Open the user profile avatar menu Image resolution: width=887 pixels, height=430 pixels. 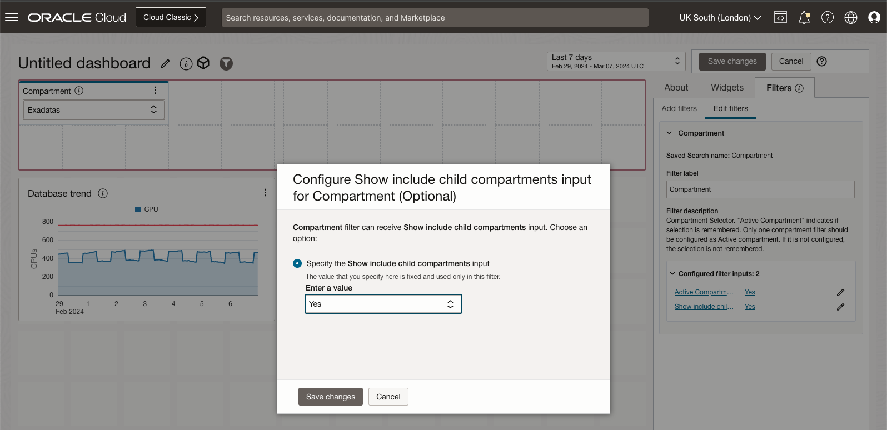pyautogui.click(x=874, y=18)
